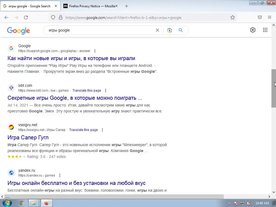Screen dimensions: 276x207
Task: Show hidden system tray icons
Action: point(229,203)
